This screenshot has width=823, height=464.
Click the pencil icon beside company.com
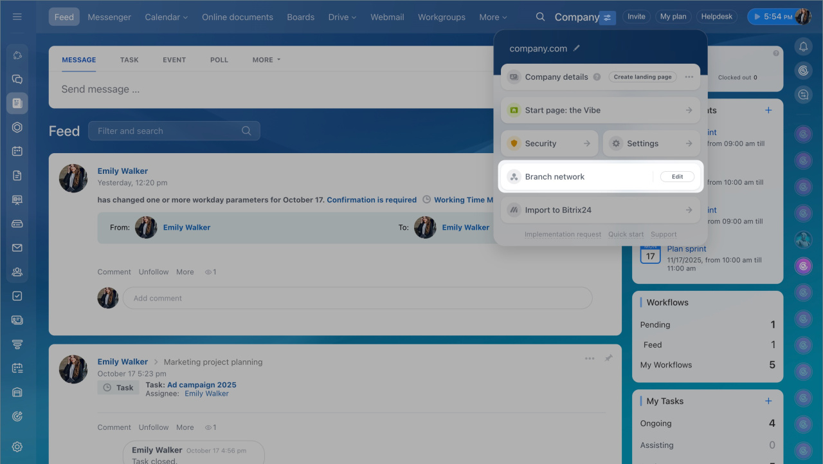(x=577, y=48)
